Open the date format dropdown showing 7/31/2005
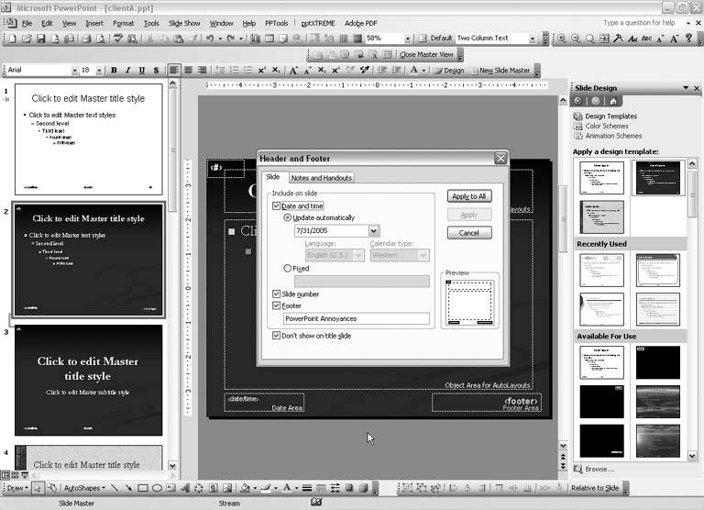 [x=374, y=231]
